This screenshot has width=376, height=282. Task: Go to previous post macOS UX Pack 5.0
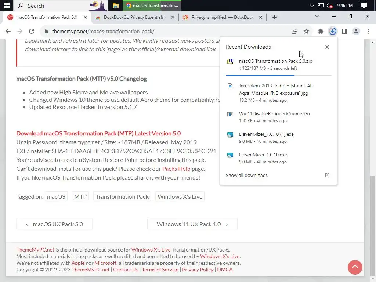tap(54, 224)
